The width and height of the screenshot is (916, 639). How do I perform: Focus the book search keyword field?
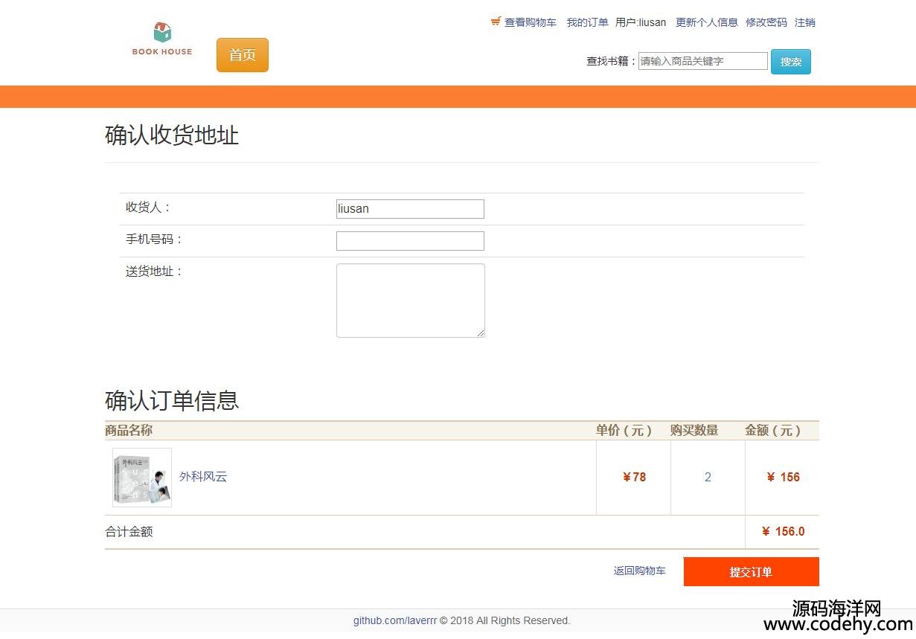[x=702, y=61]
